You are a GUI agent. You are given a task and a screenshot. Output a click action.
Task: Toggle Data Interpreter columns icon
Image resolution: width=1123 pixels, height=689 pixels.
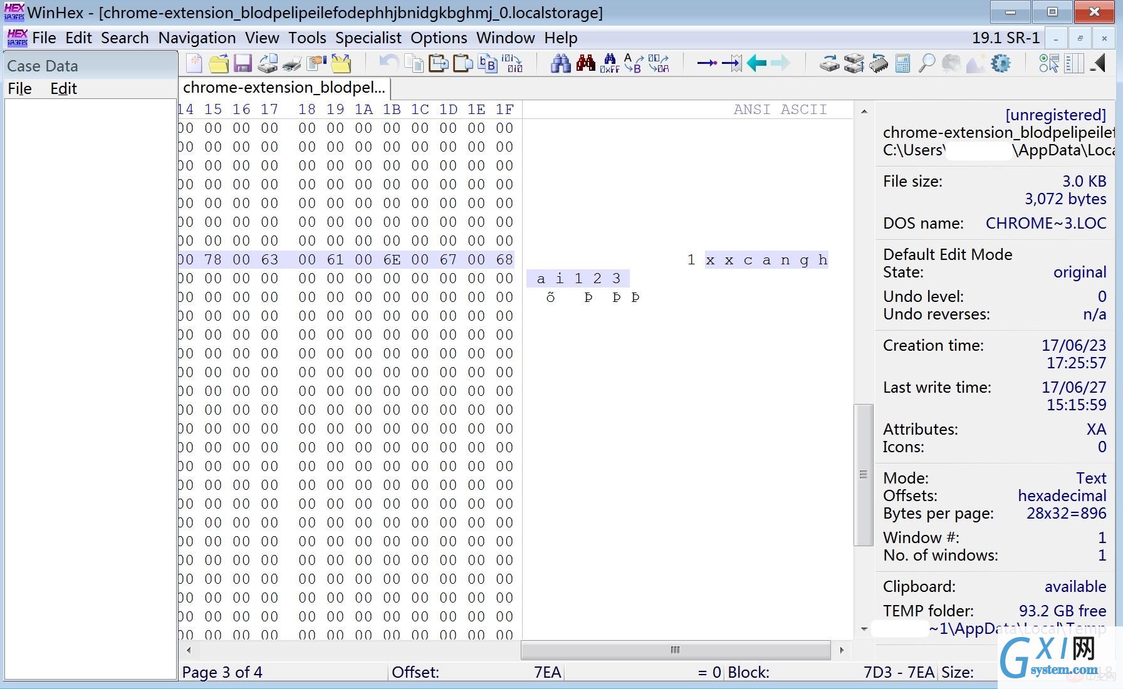[1073, 63]
